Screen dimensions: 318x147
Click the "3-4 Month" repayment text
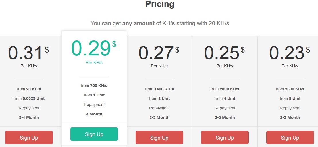click(x=29, y=117)
